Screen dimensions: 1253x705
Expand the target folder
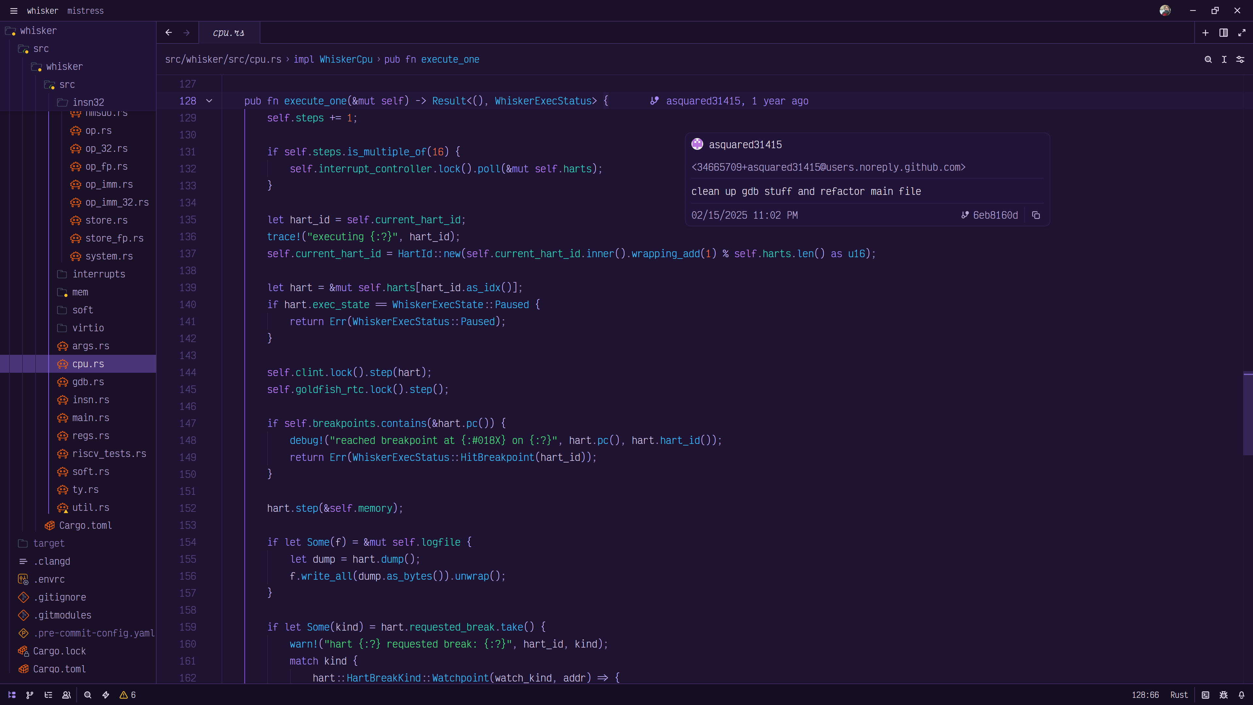point(78,543)
